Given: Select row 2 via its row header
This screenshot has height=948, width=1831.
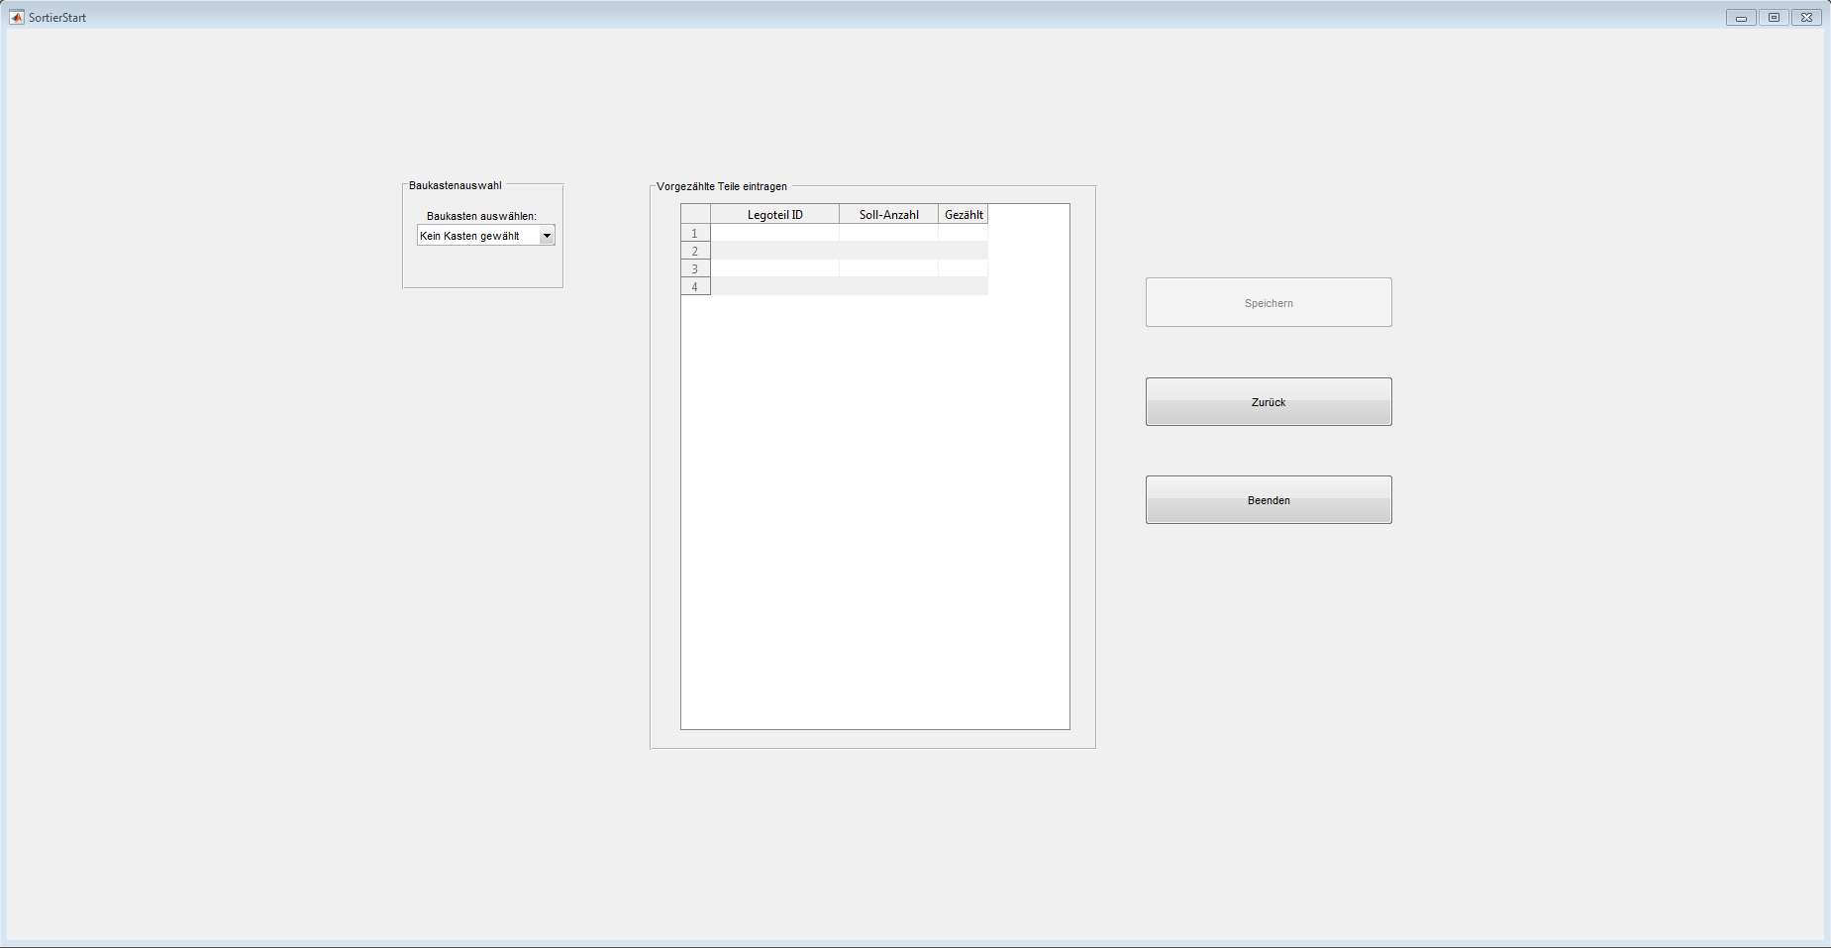Looking at the screenshot, I should (695, 252).
